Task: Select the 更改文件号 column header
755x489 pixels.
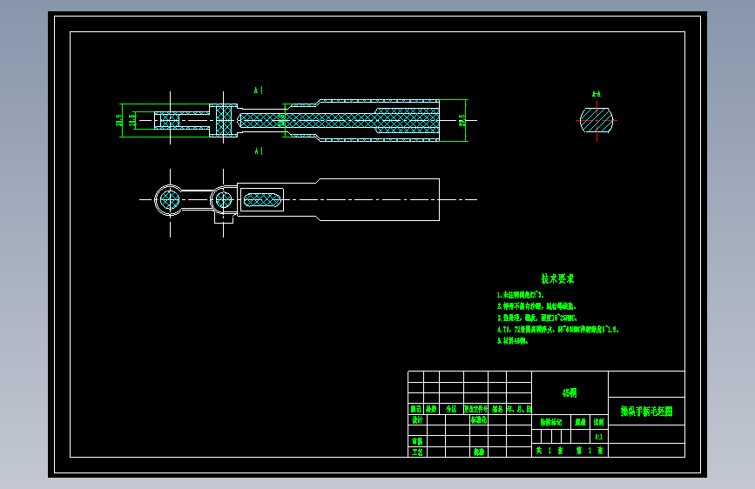Action: pyautogui.click(x=475, y=409)
